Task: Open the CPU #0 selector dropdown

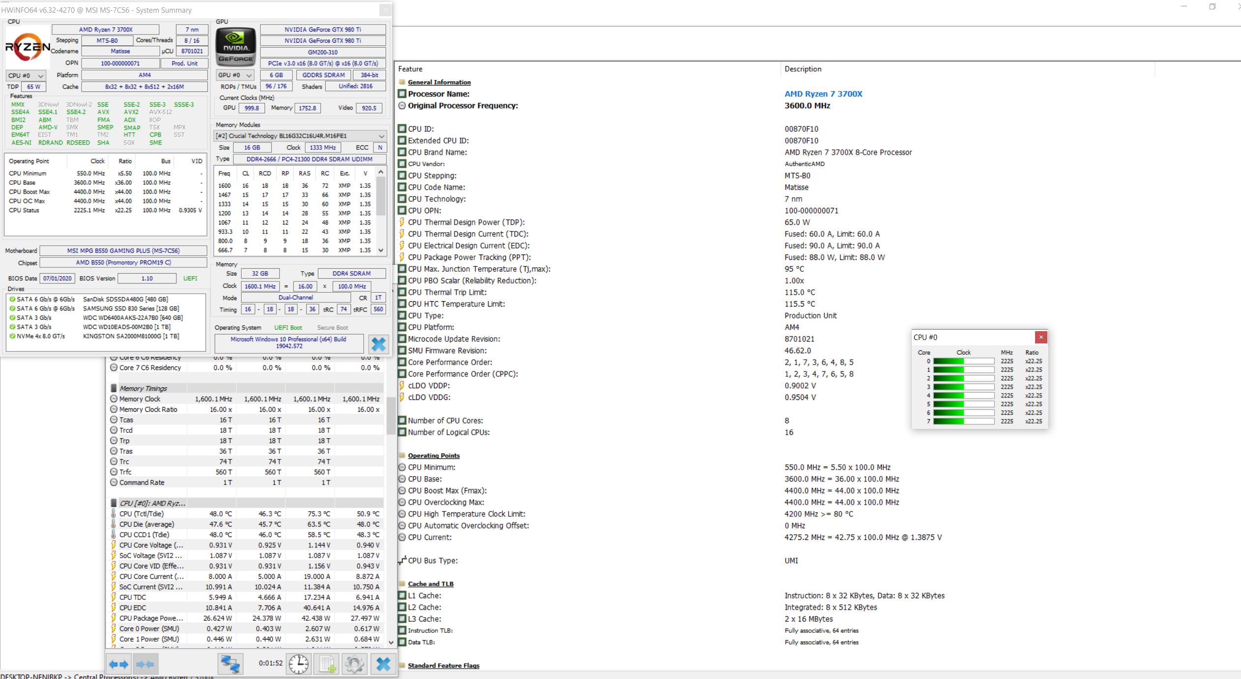Action: click(x=27, y=76)
